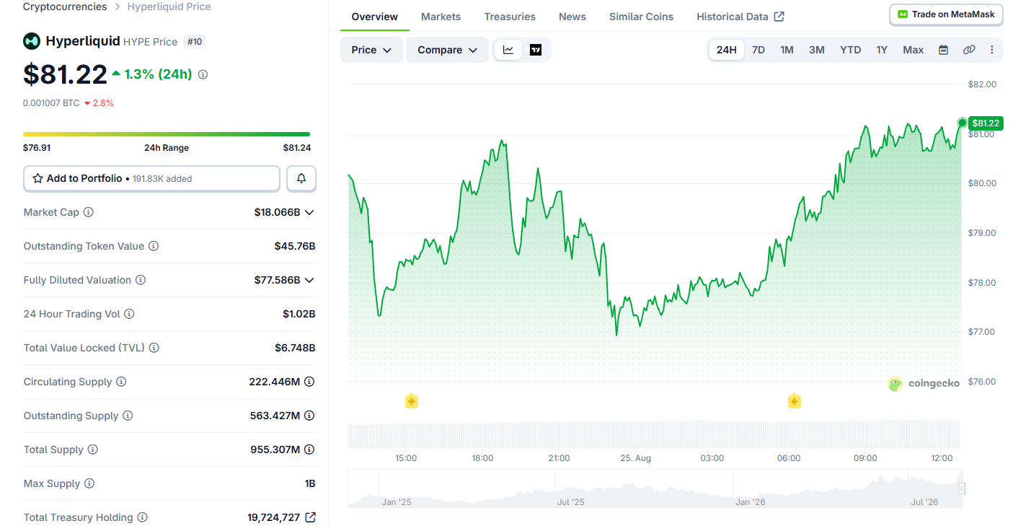Show Fully Diluted Valuation info icon
Image resolution: width=1013 pixels, height=526 pixels.
(141, 280)
